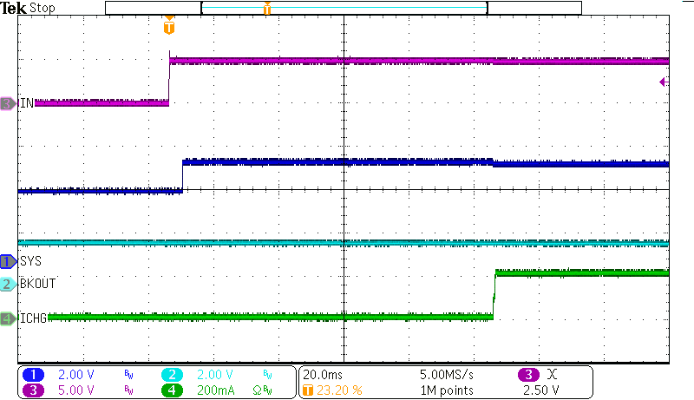Select the blue channel 1 badge

click(33, 375)
